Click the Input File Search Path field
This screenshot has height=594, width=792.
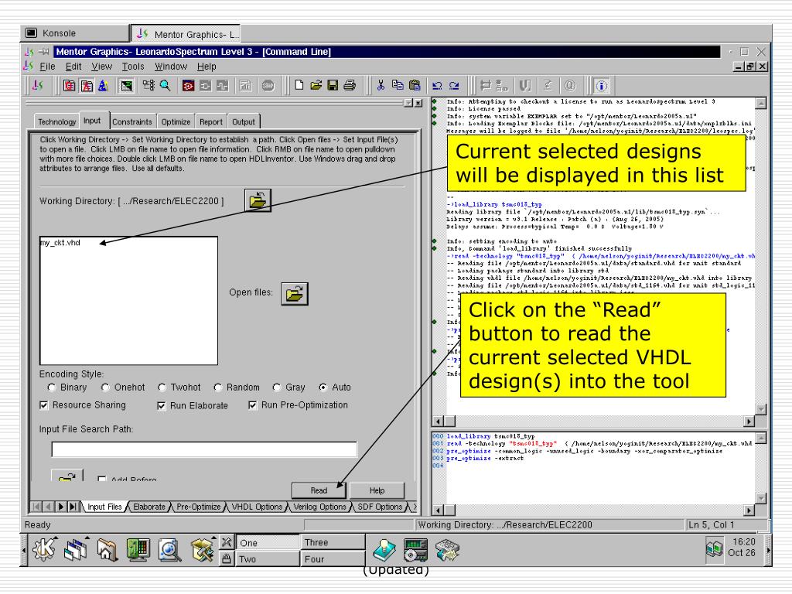point(204,449)
